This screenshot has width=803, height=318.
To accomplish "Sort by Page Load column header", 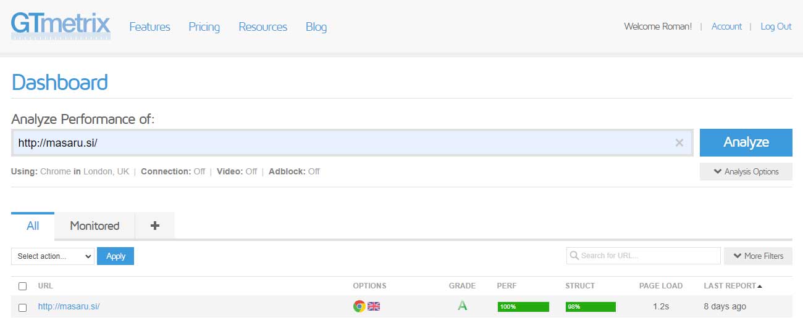I will [661, 286].
